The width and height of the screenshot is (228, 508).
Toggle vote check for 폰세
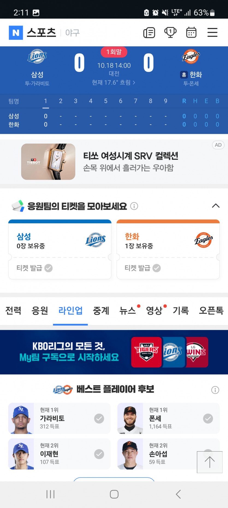coord(208,418)
